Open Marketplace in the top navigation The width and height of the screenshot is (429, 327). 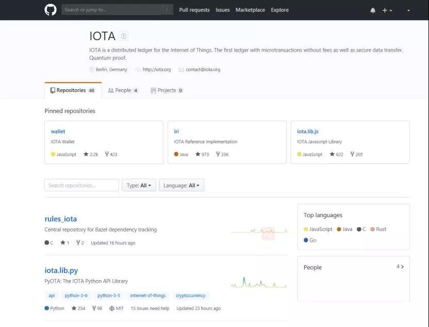pyautogui.click(x=250, y=10)
